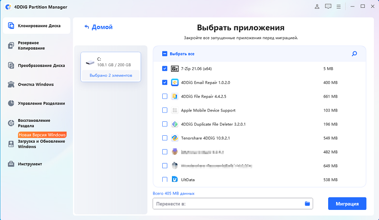Click the Apple Mobile Device Support icon
Screen dimensions: 379x220
pos(175,110)
